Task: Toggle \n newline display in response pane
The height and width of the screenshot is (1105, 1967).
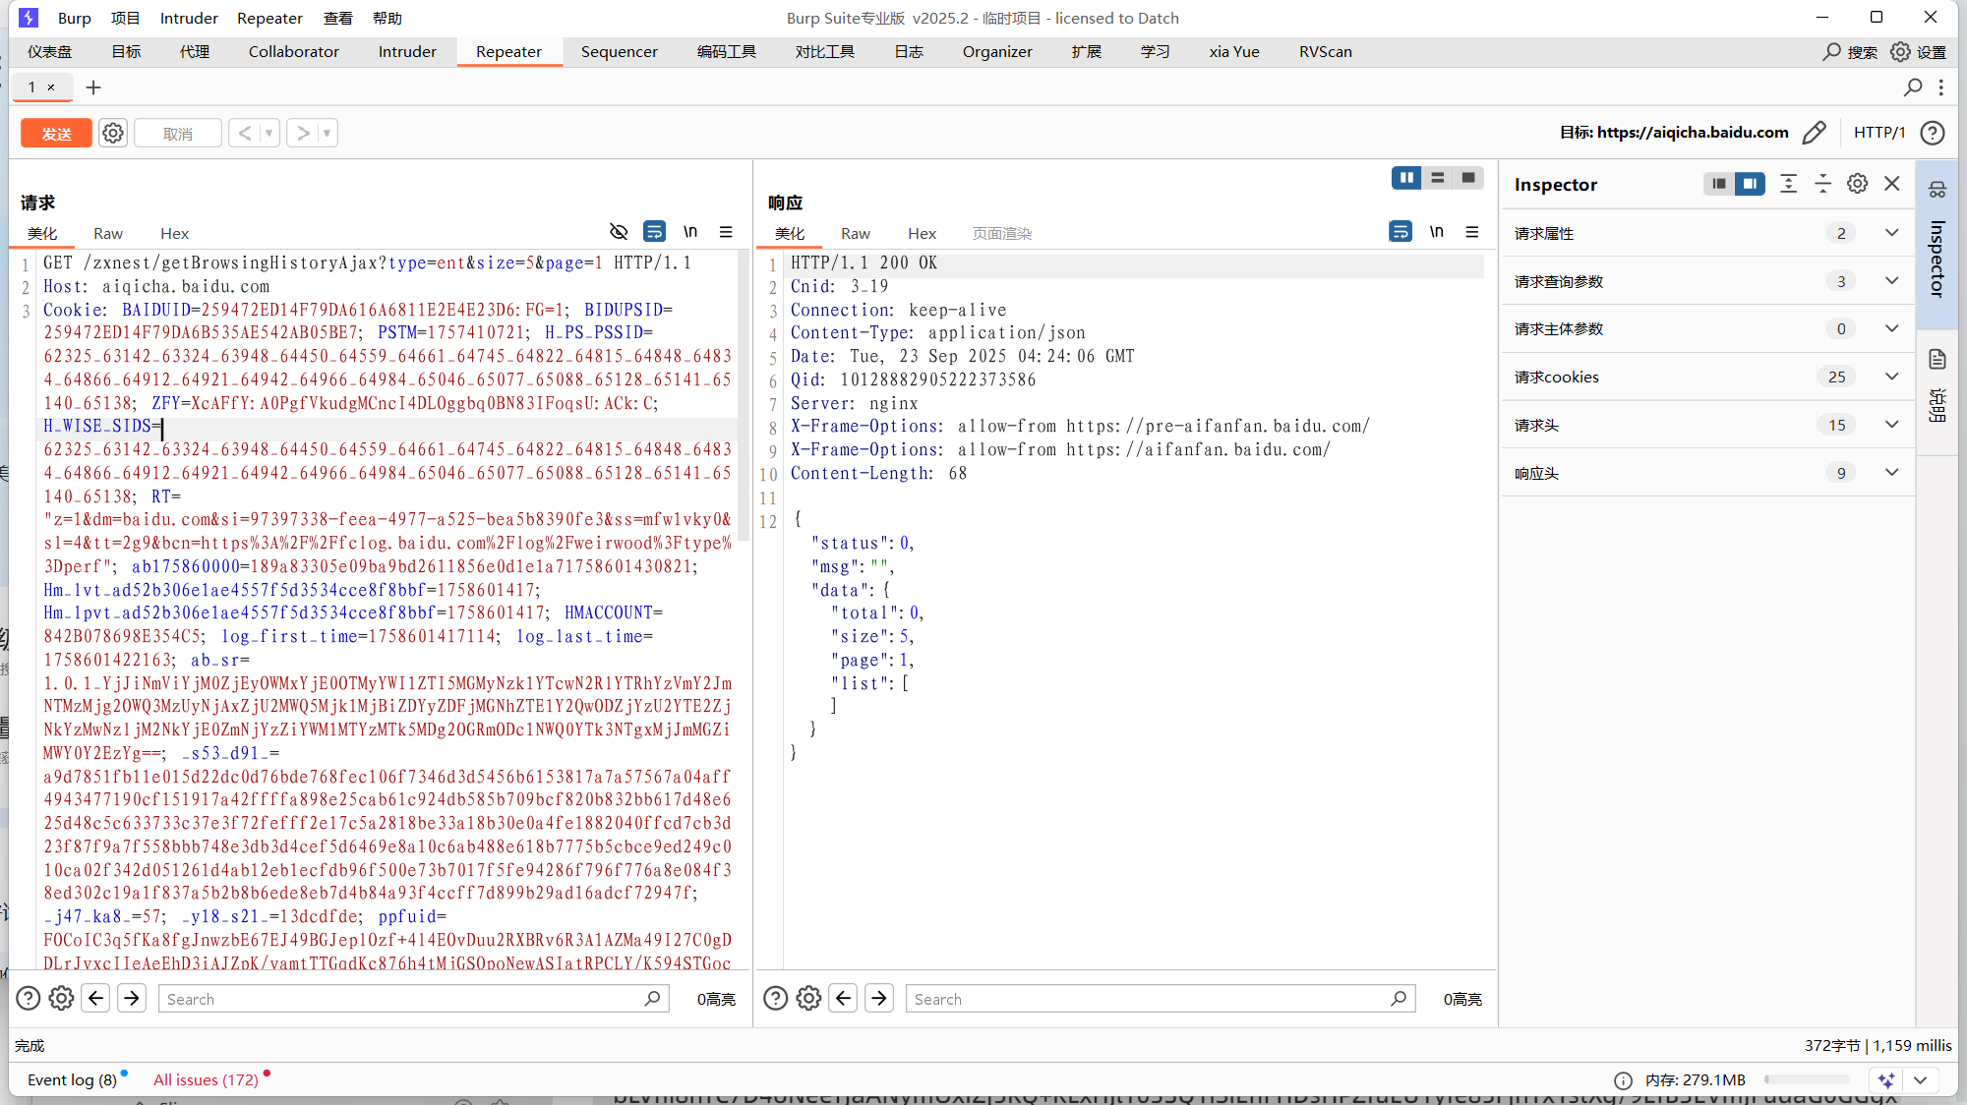Action: coord(1437,232)
